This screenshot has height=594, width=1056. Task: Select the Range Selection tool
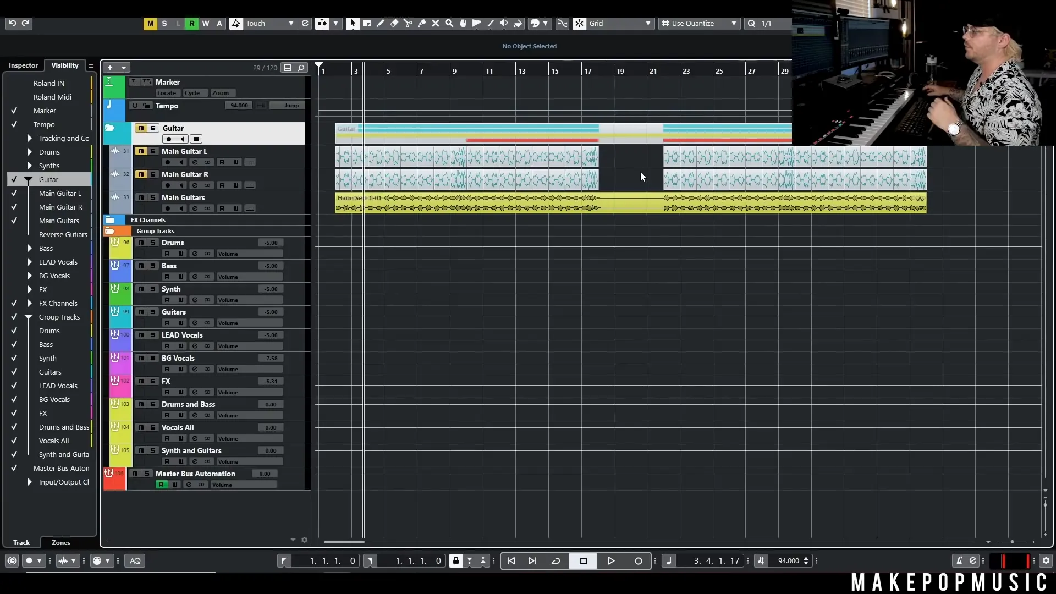(367, 23)
